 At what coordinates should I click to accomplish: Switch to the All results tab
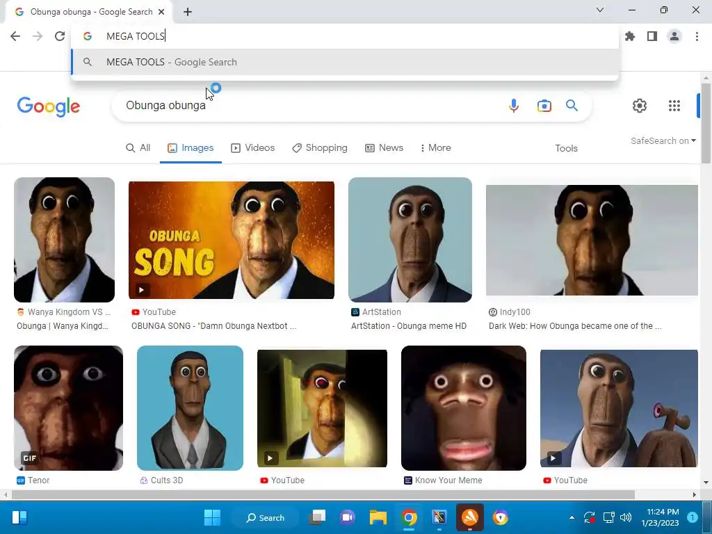tap(138, 148)
